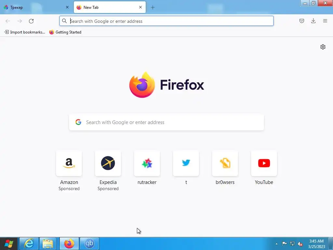The height and width of the screenshot is (250, 333).
Task: Open Action Center flag icon
Action: coord(284,243)
